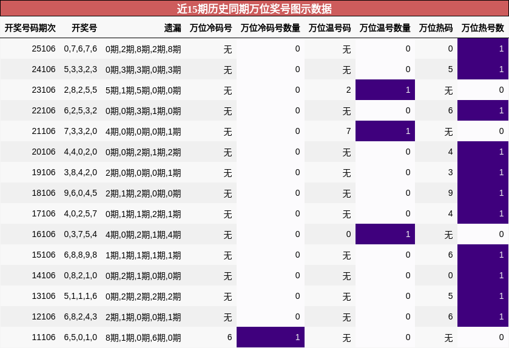Click omission cell 4期,0期,0期,0期,1期
Image resolution: width=509 pixels, height=348 pixels.
[x=143, y=132]
